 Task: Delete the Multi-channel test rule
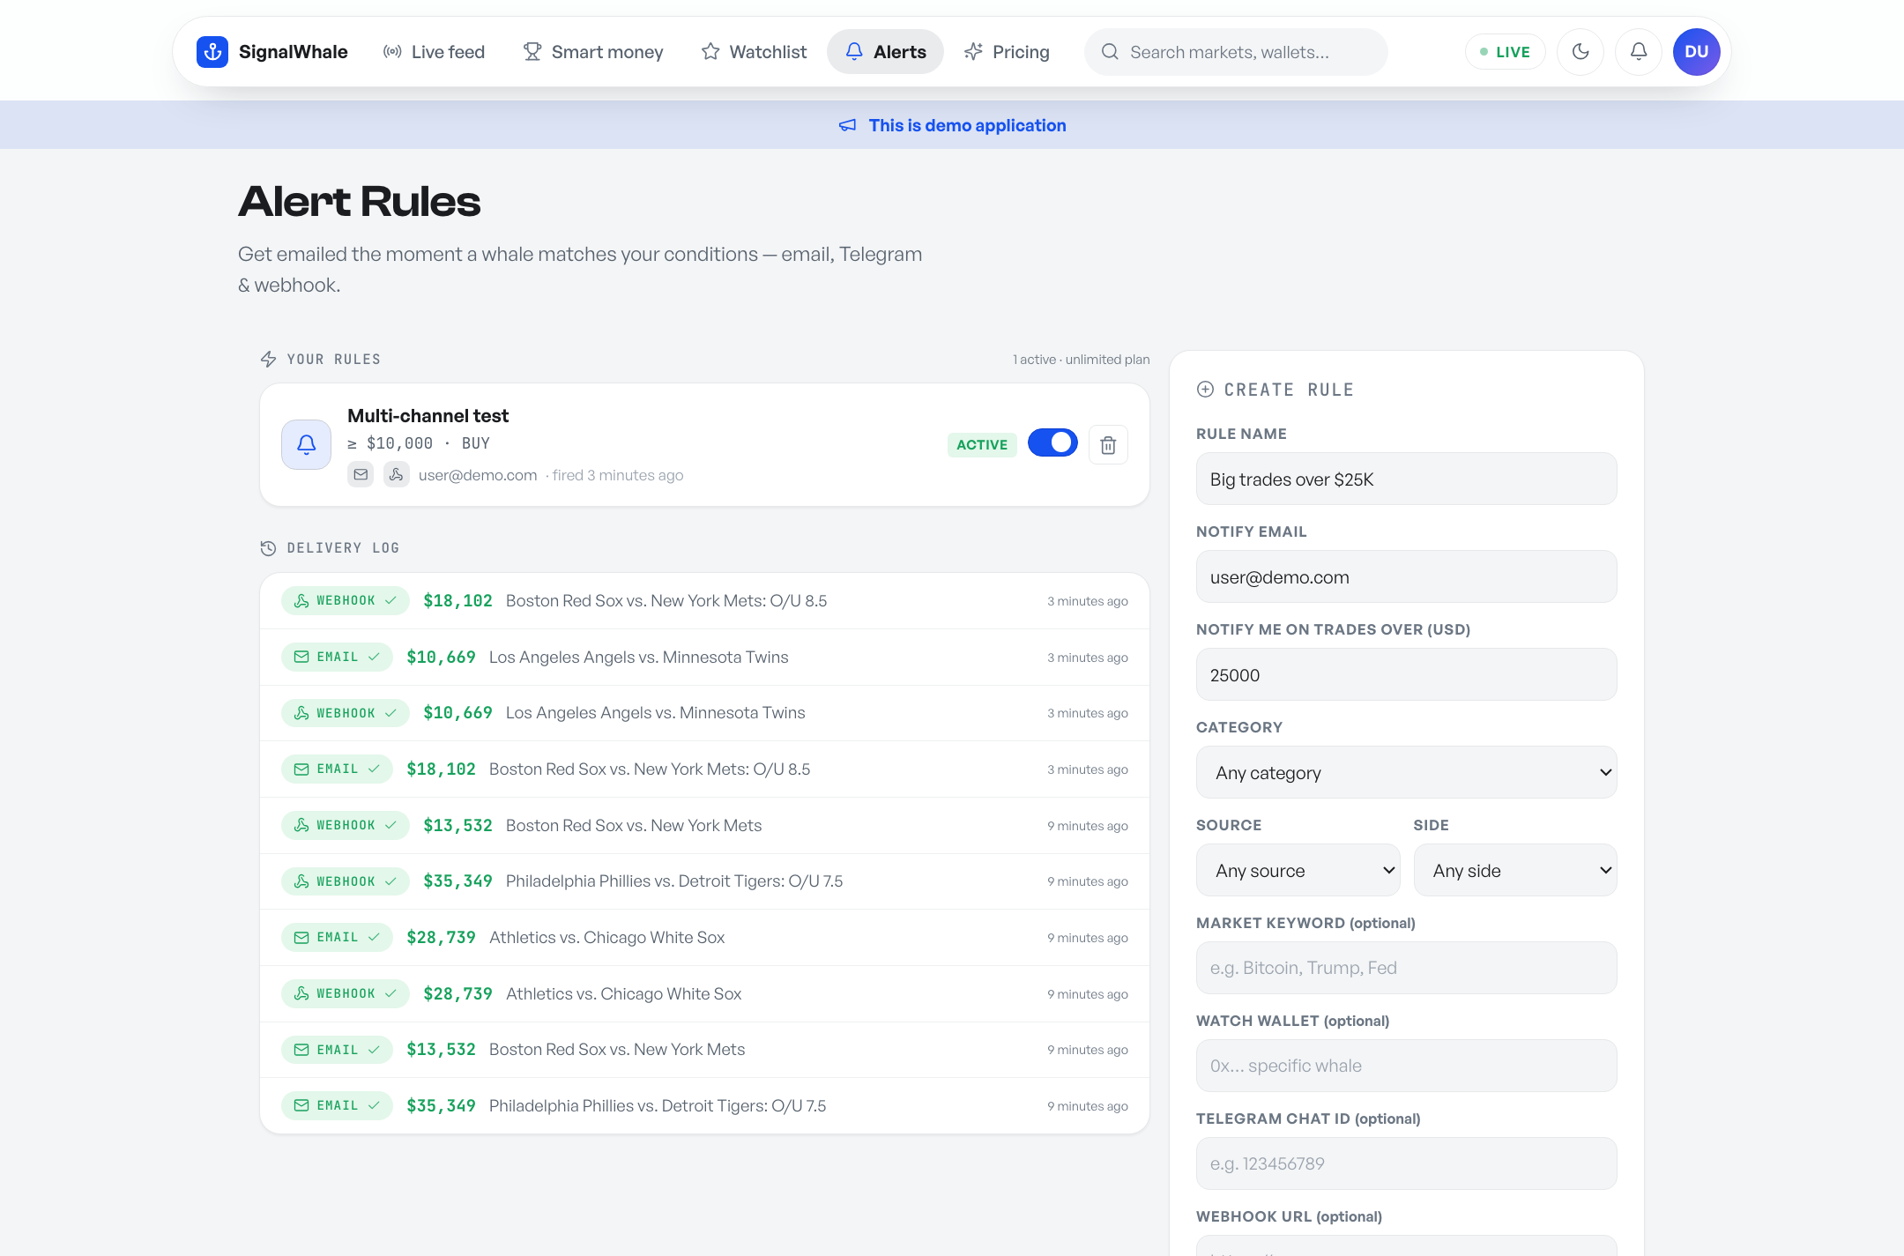1108,445
